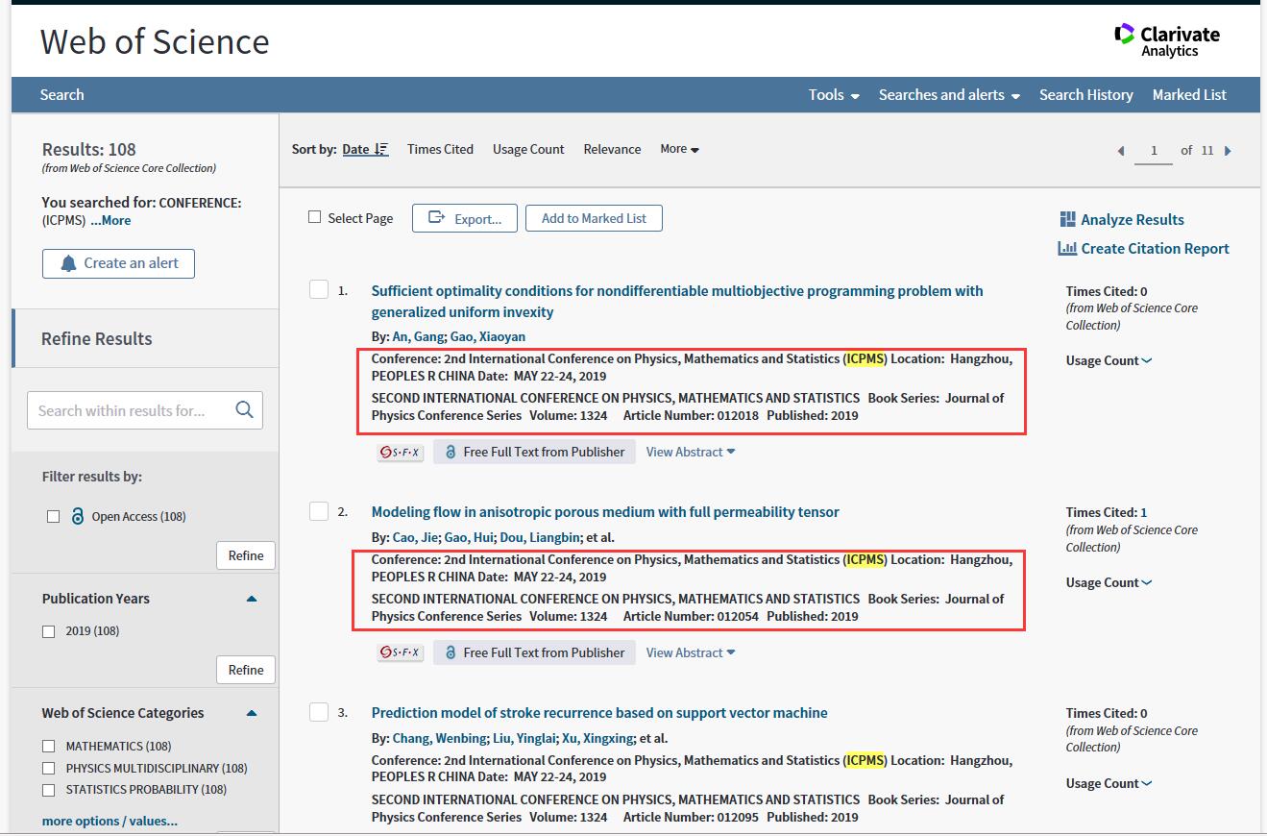Check the Open Access filter checkbox

point(54,517)
